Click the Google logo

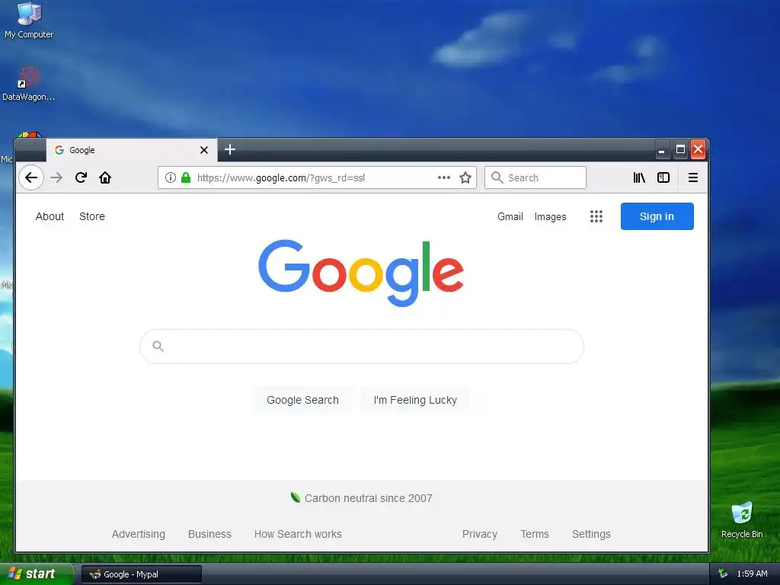361,273
